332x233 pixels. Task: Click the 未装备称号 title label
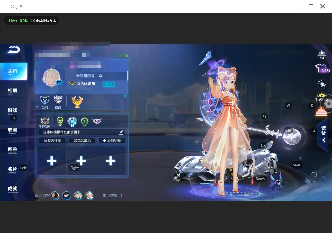click(x=85, y=76)
